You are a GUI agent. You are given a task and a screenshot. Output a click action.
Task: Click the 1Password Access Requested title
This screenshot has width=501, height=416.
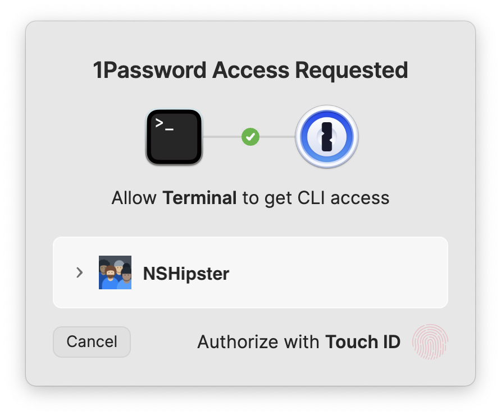click(250, 70)
